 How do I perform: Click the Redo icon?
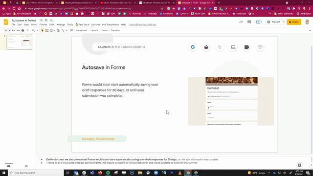(x=18, y=30)
